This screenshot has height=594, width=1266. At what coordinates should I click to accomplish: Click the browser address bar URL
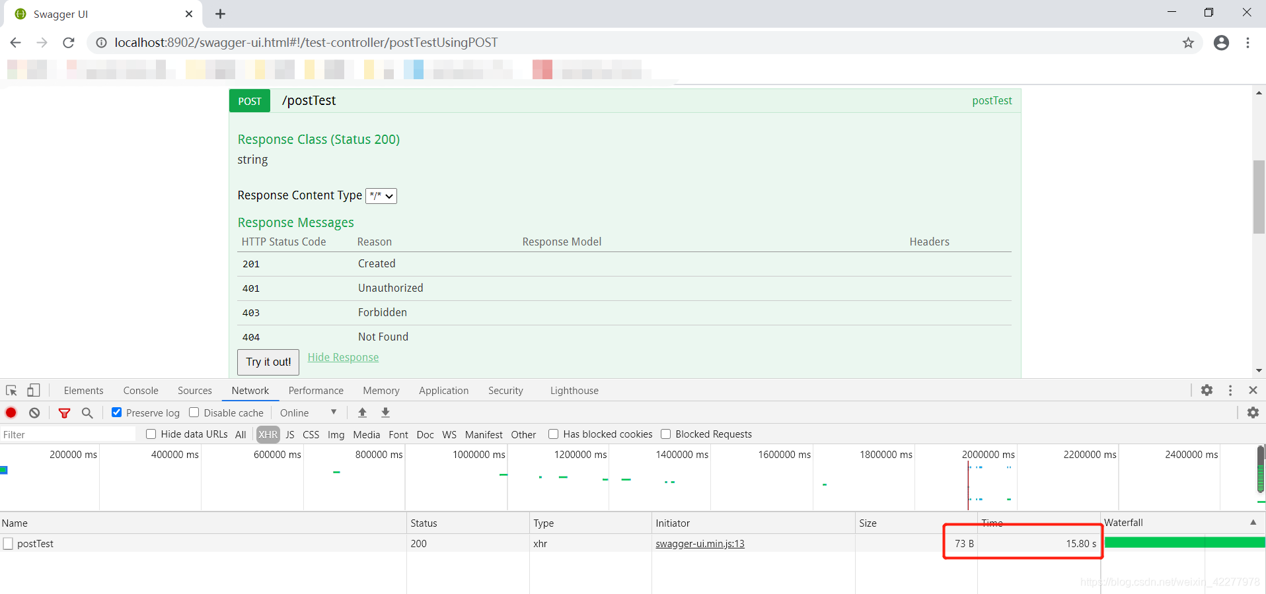pyautogui.click(x=306, y=43)
